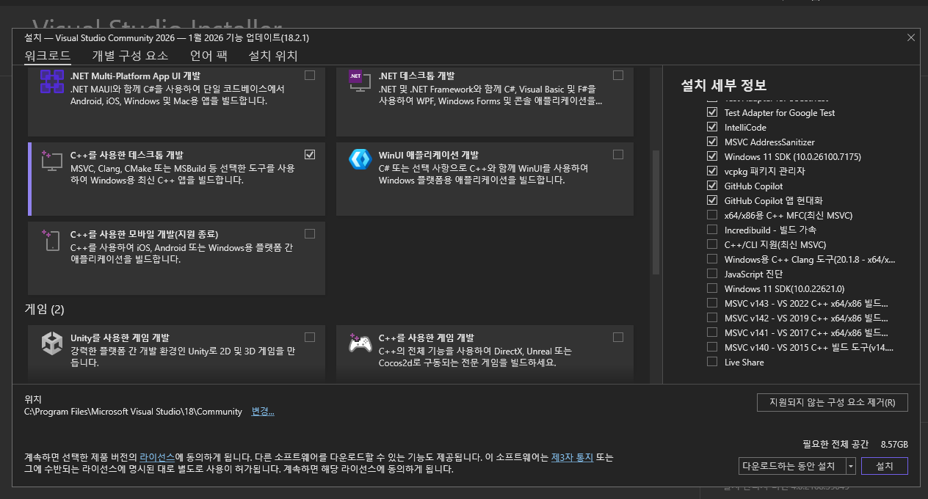Click the 위치 label above the path
The width and height of the screenshot is (928, 499).
33,399
